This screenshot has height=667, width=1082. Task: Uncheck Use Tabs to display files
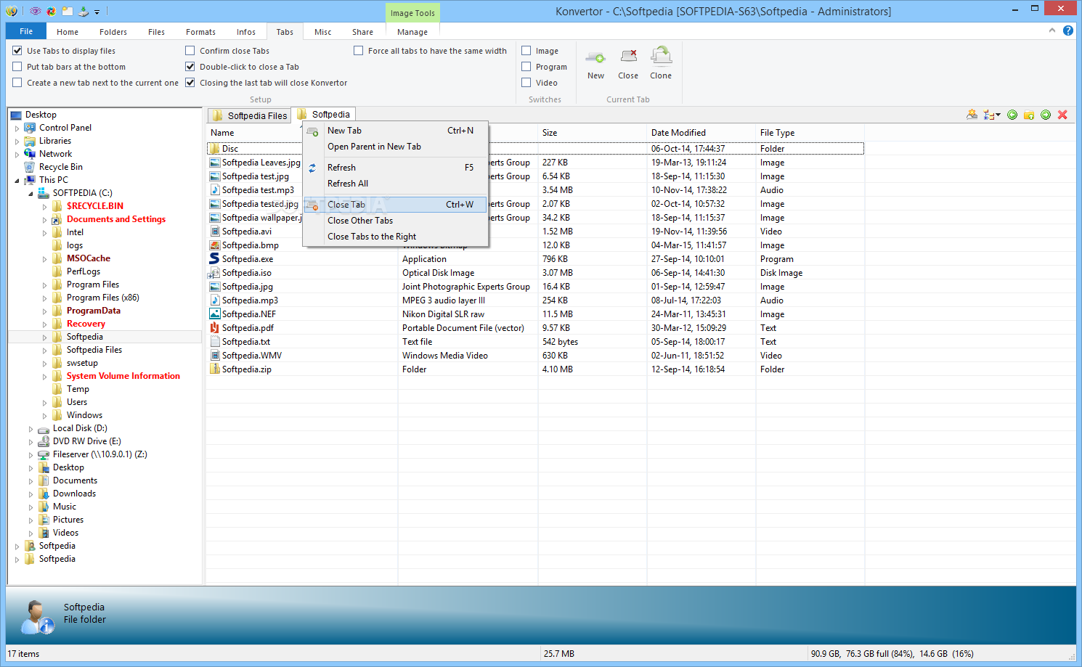pos(17,51)
